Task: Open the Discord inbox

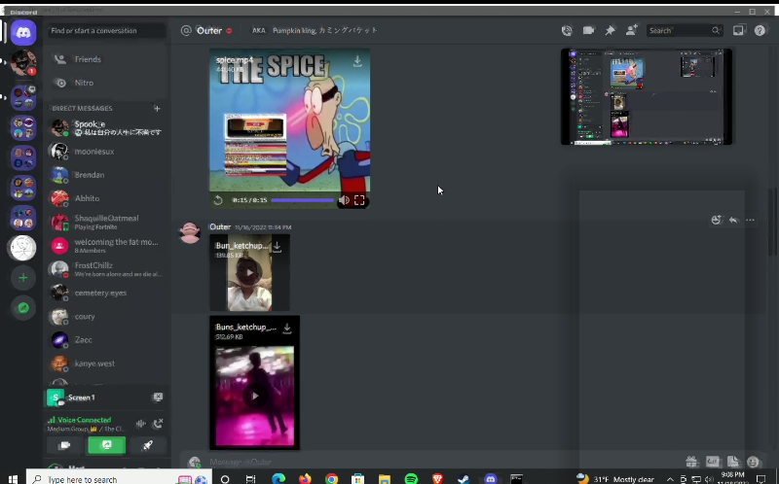Action: pos(738,30)
